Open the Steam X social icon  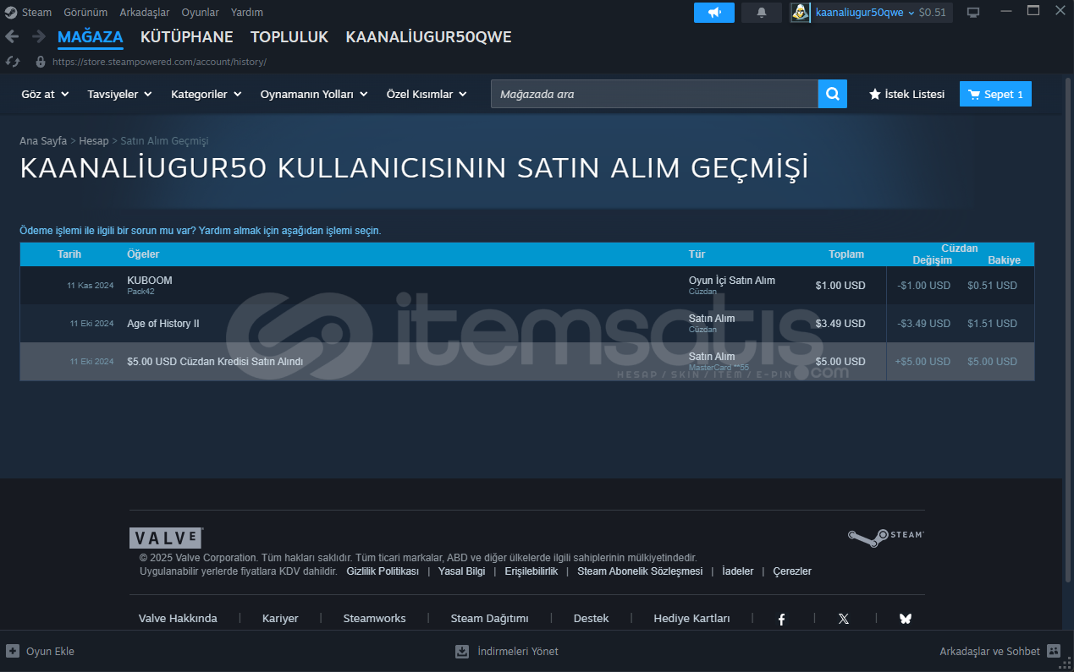coord(843,619)
